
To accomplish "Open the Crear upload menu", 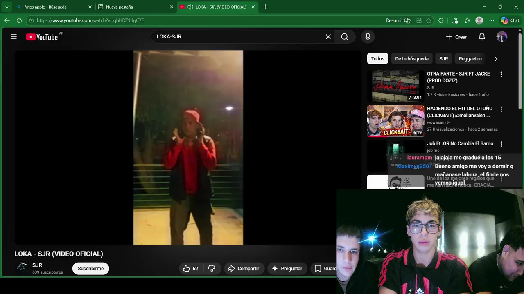I will [456, 37].
